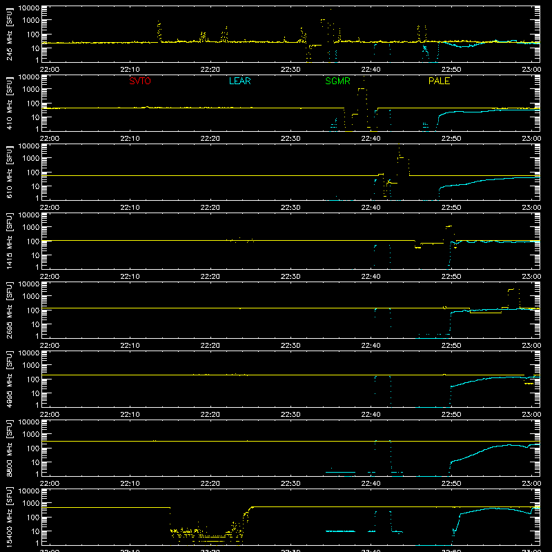Click 22:10 tick label under 245 MHz plot
Screen dimensions: 552x552
click(130, 70)
